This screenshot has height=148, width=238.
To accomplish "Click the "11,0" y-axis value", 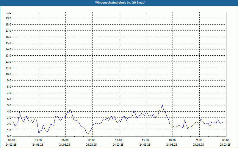I will (8, 68).
